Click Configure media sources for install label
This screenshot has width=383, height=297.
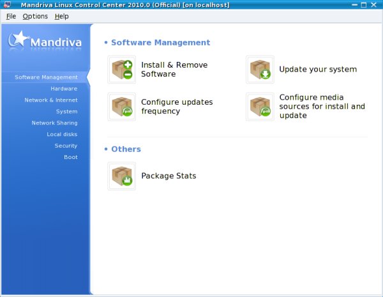pyautogui.click(x=322, y=106)
